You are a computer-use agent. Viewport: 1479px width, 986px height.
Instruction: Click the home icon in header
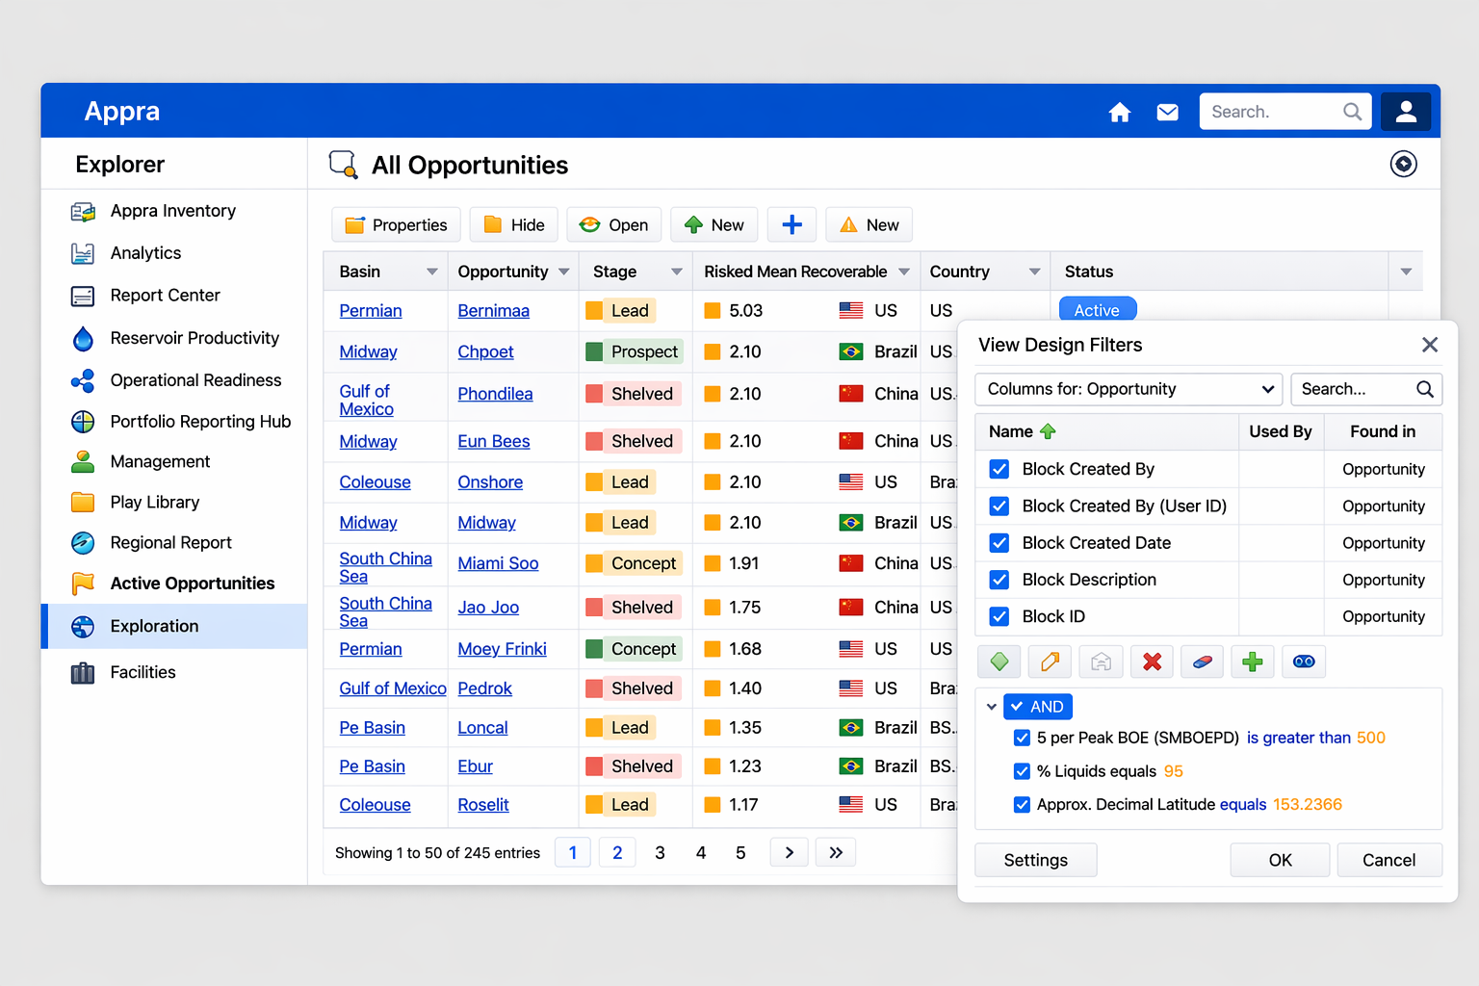(1119, 113)
